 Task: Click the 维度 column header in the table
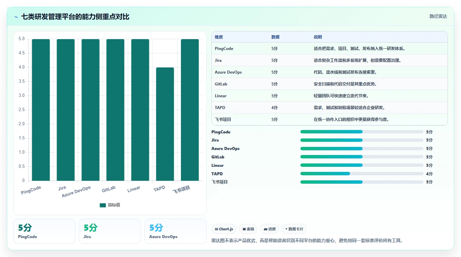(219, 37)
